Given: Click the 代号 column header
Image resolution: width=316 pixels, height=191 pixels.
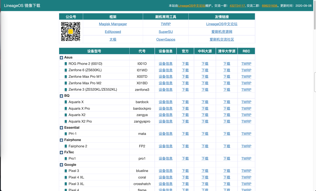Looking at the screenshot, I should pyautogui.click(x=142, y=51).
